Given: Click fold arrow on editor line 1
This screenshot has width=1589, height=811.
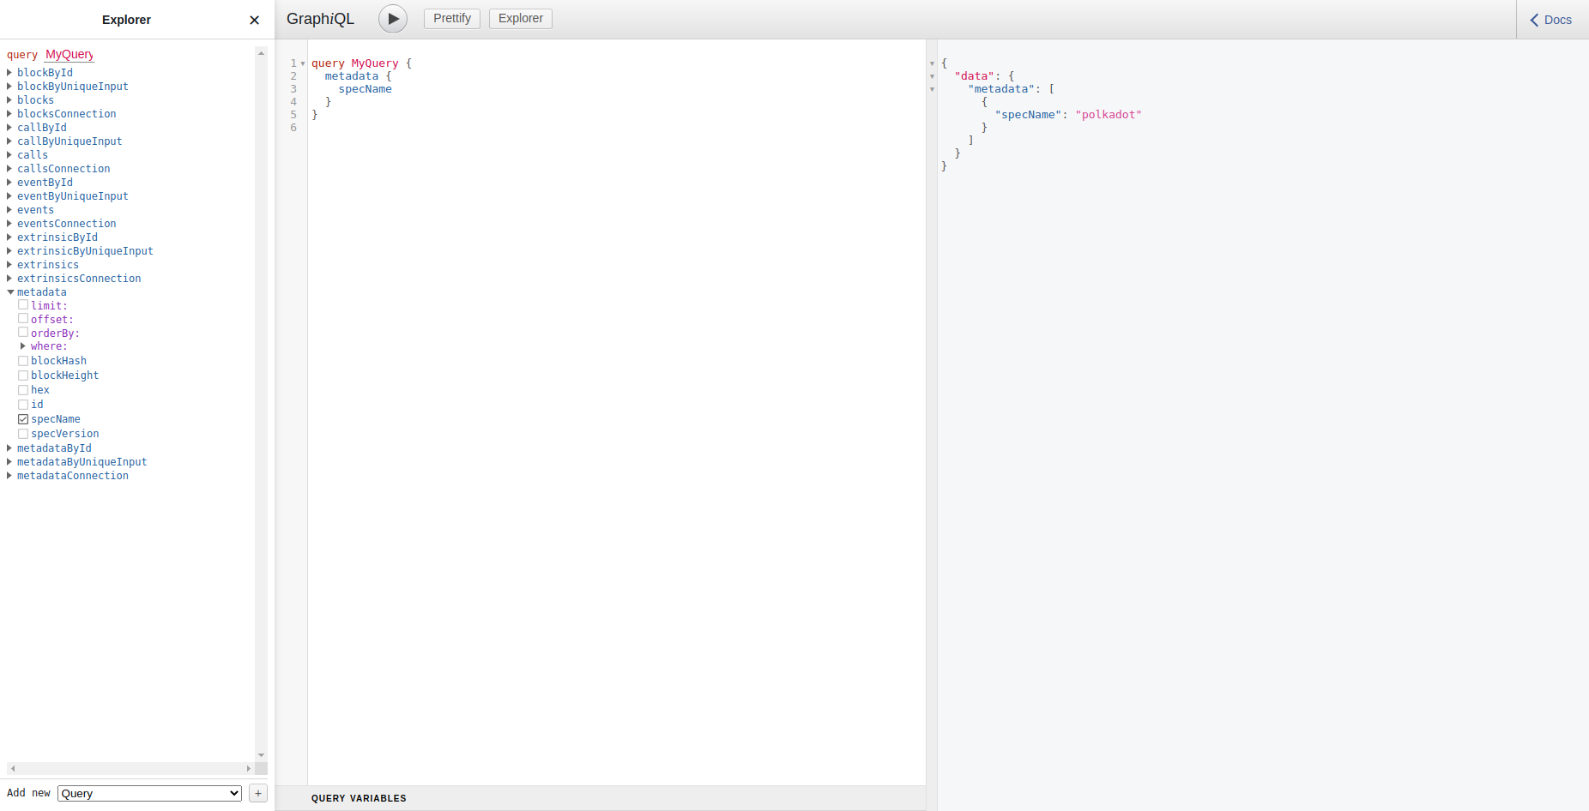Looking at the screenshot, I should tap(303, 63).
